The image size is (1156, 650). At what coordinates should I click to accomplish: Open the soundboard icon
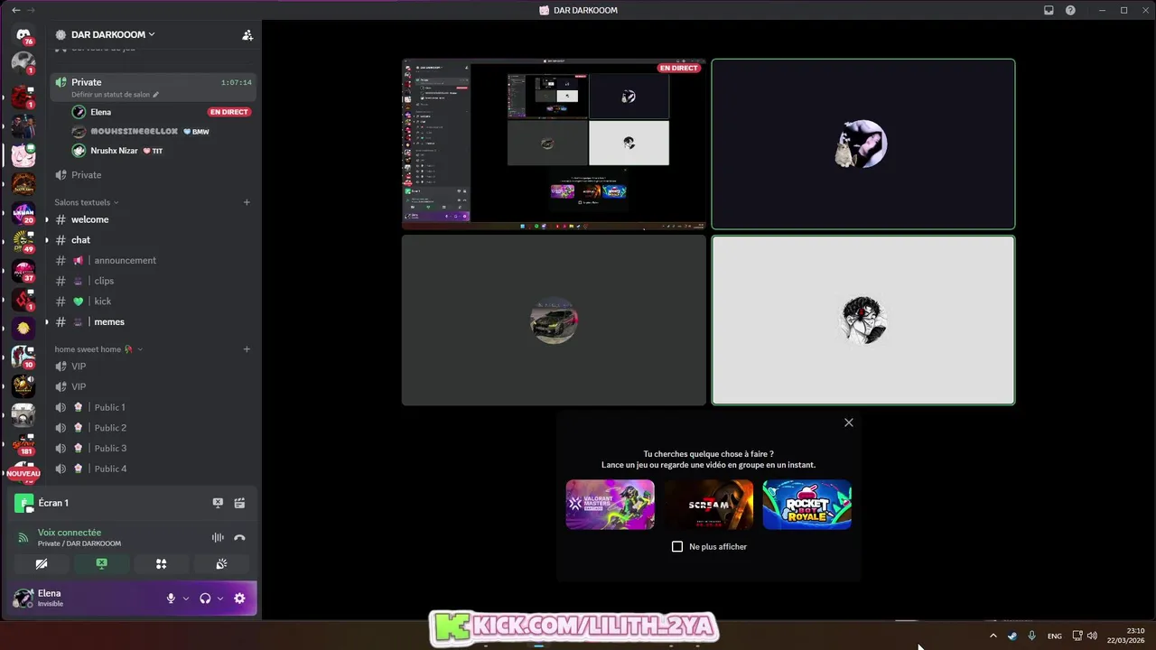[x=221, y=563]
